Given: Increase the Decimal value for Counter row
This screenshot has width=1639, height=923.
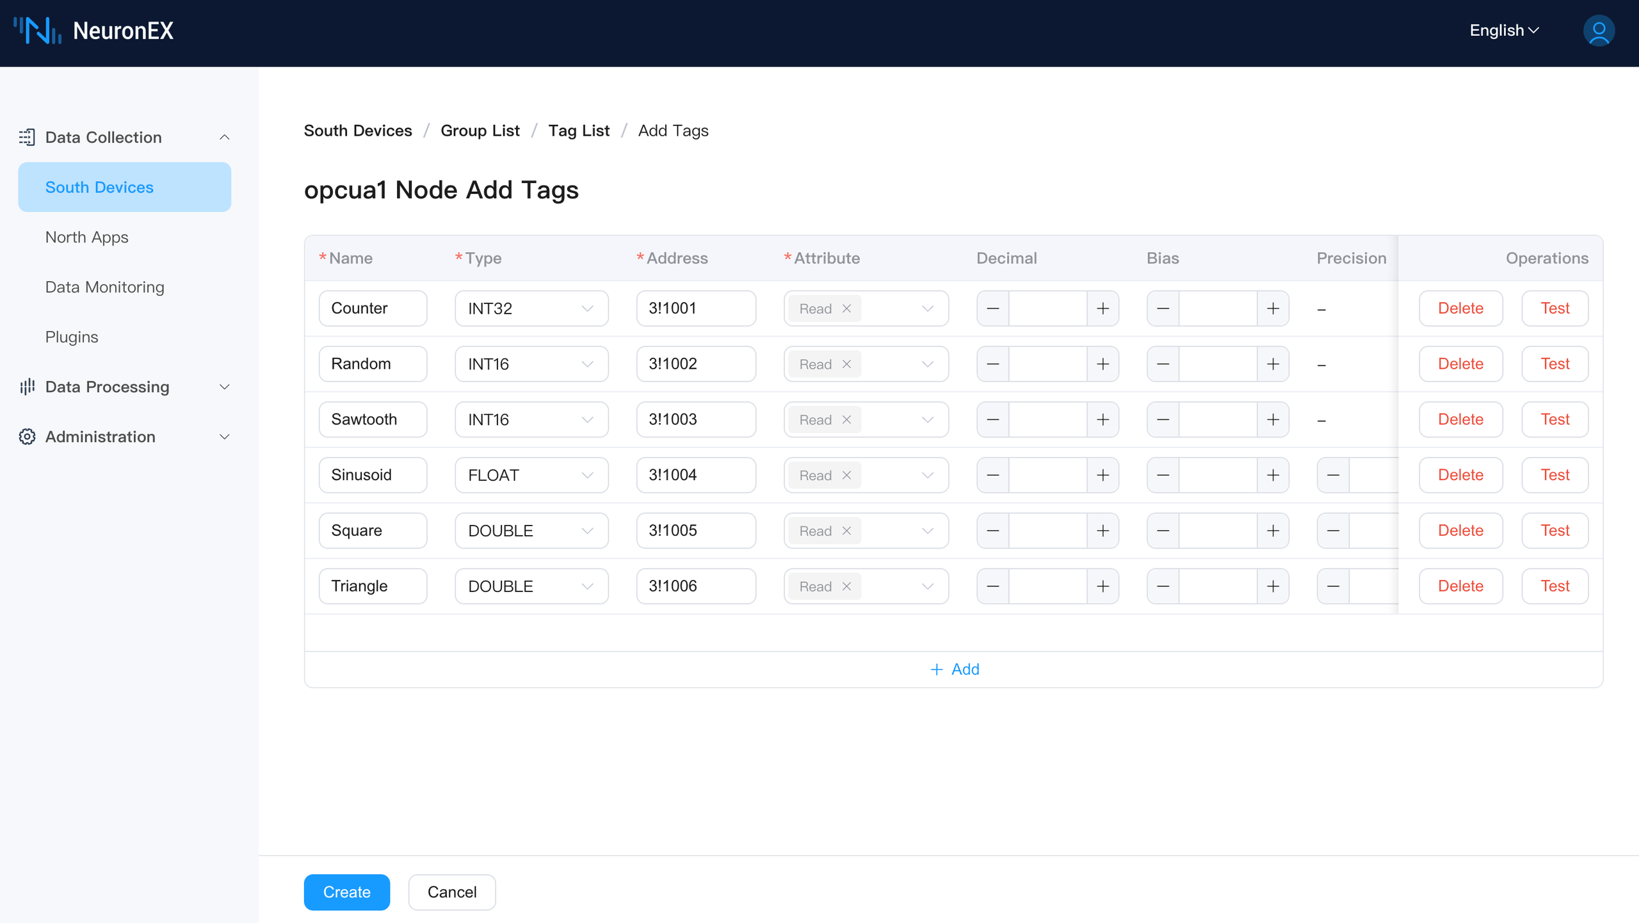Looking at the screenshot, I should (1103, 308).
